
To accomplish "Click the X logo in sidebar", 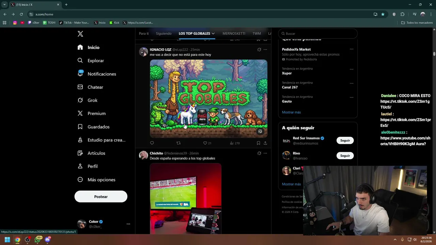I will 80,34.
